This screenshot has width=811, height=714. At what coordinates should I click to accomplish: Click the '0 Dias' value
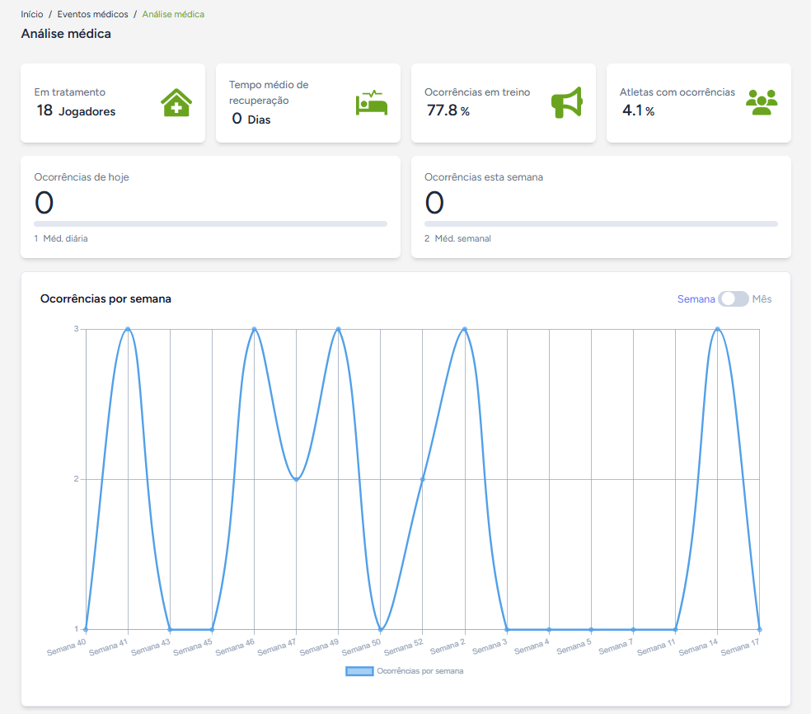251,119
